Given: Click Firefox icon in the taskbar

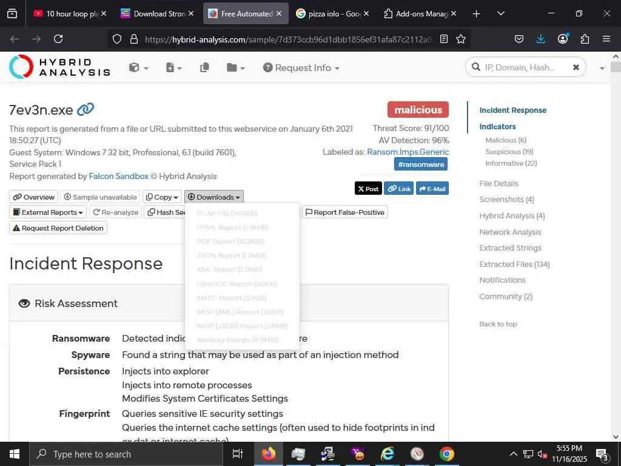Looking at the screenshot, I should tap(269, 454).
